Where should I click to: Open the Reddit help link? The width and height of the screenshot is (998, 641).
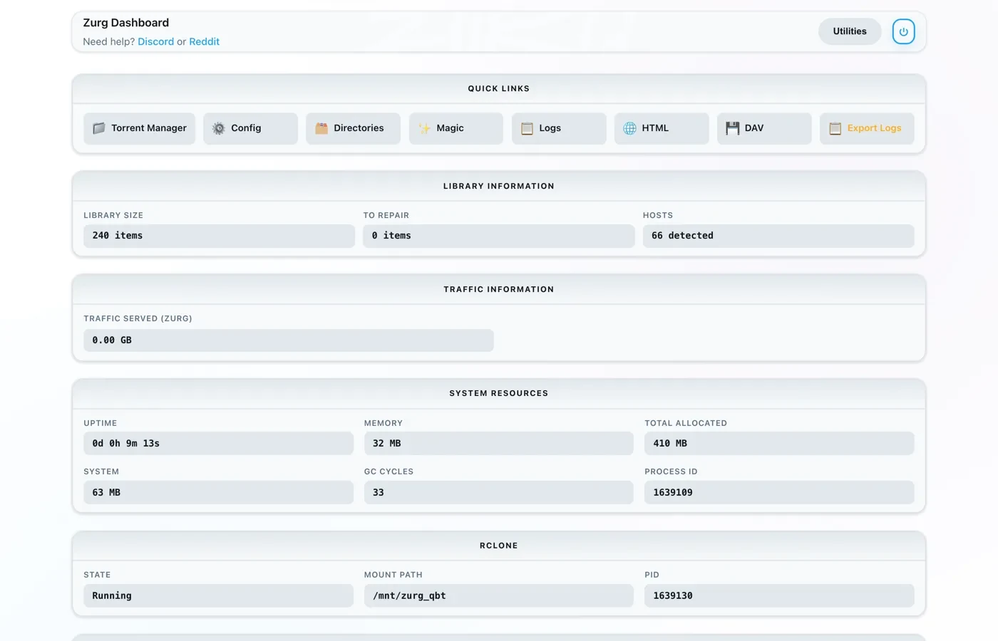tap(204, 41)
